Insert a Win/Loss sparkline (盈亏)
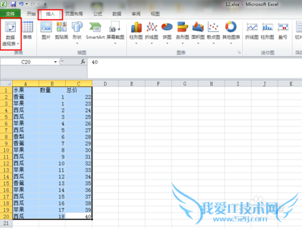 283,30
